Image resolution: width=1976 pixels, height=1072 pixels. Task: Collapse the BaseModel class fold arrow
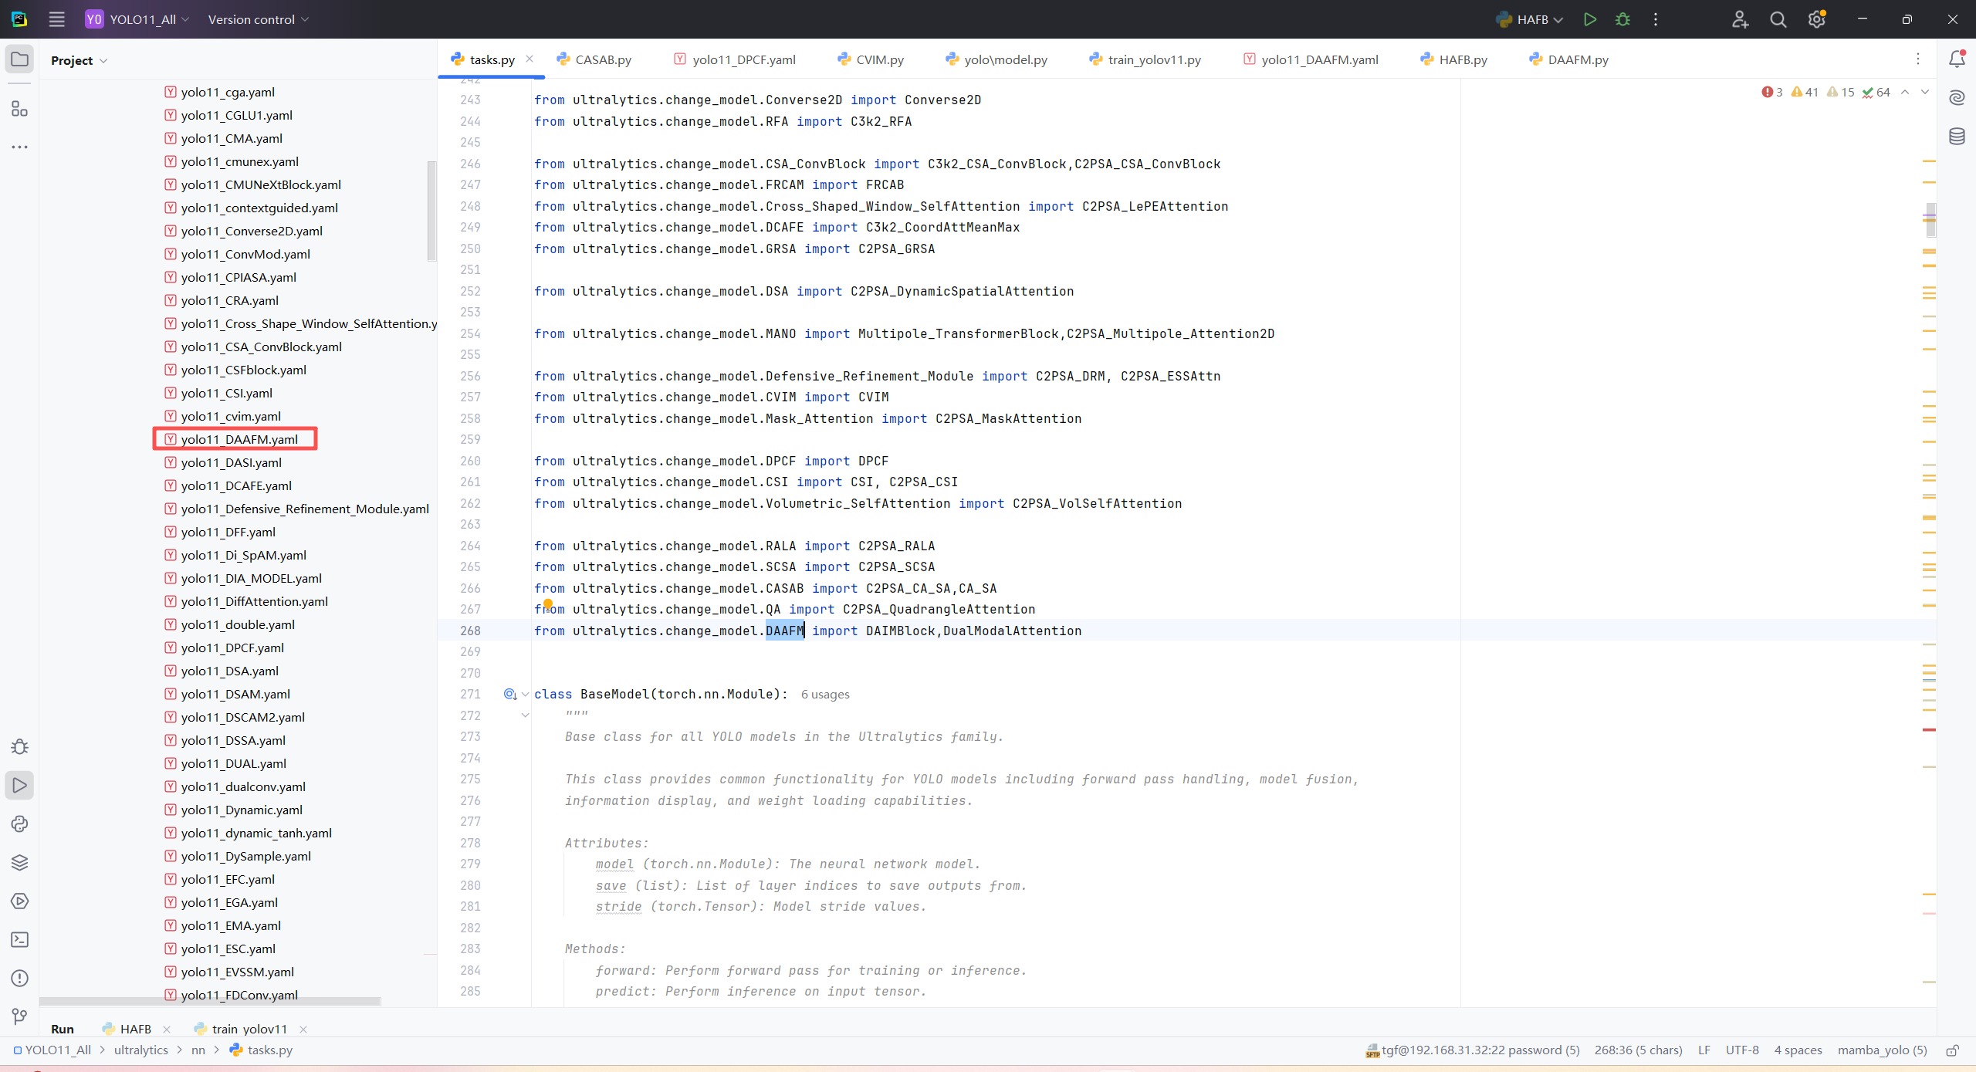(x=526, y=695)
